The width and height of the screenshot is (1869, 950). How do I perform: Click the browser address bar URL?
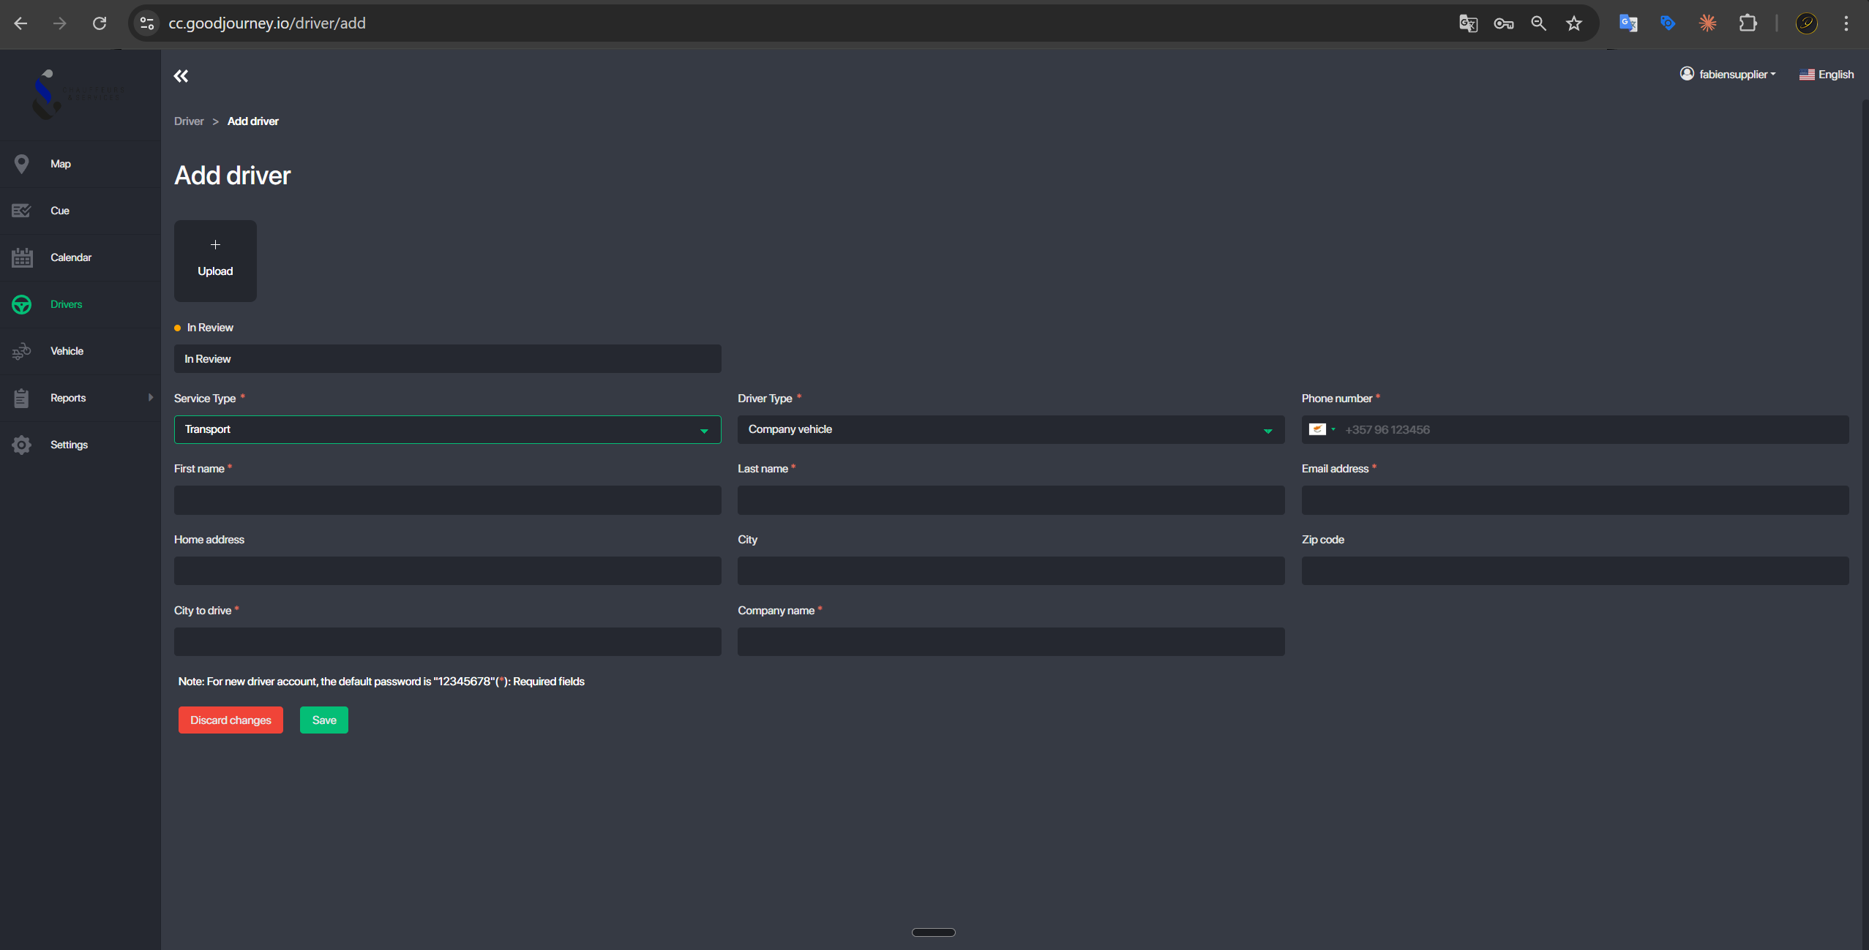point(267,23)
